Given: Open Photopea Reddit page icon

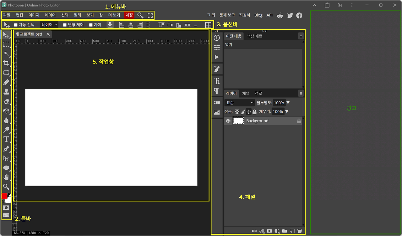Looking at the screenshot, I should tap(280, 15).
